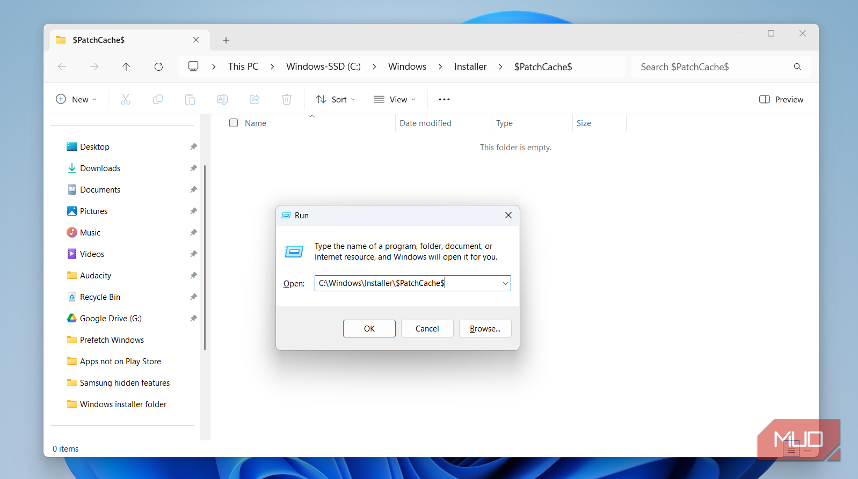The height and width of the screenshot is (479, 858).
Task: Click pin icon next to Documents
Action: 193,189
